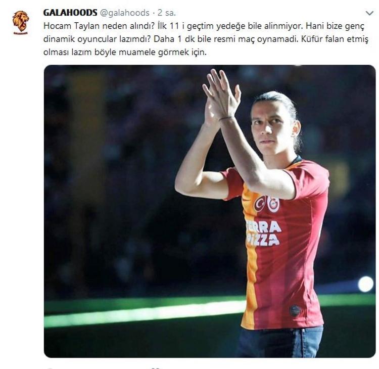Click the bright stadium light in the photo
The width and height of the screenshot is (379, 369).
click(366, 284)
